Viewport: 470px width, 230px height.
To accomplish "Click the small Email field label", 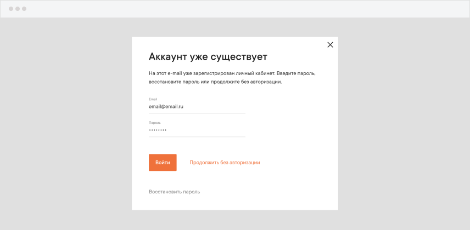I will click(153, 99).
